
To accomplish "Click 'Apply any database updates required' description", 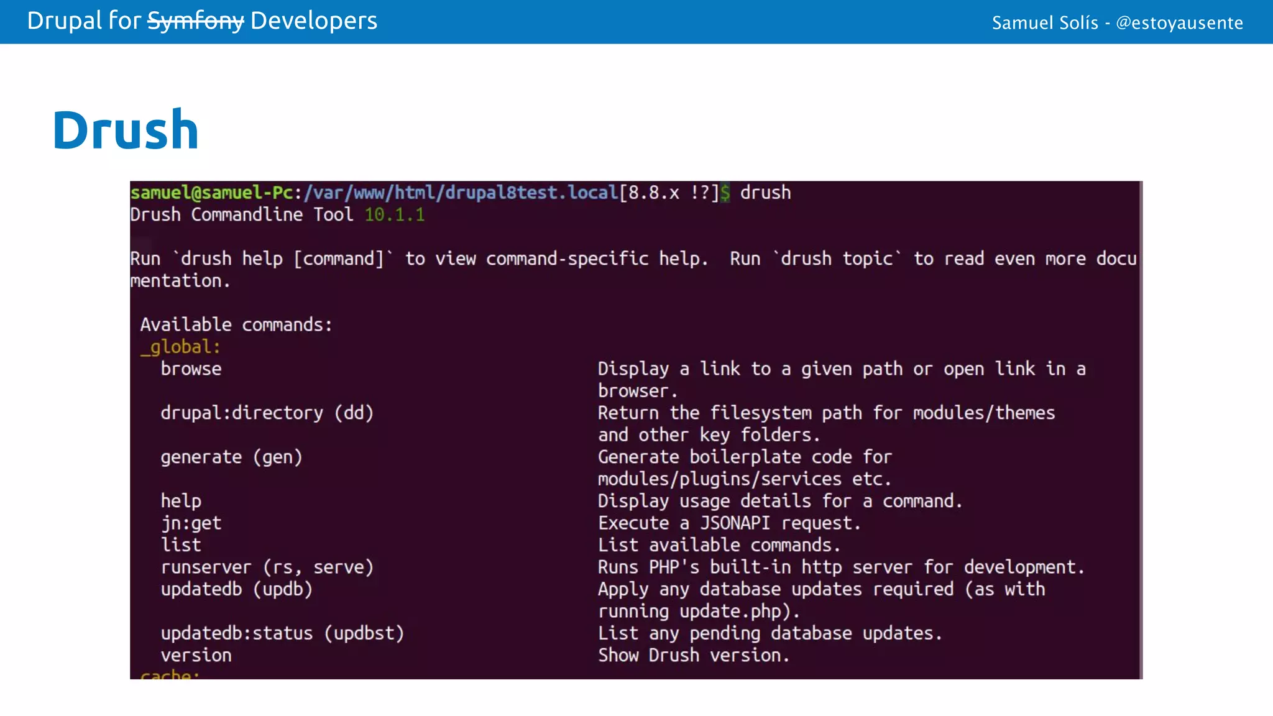I will tap(821, 600).
